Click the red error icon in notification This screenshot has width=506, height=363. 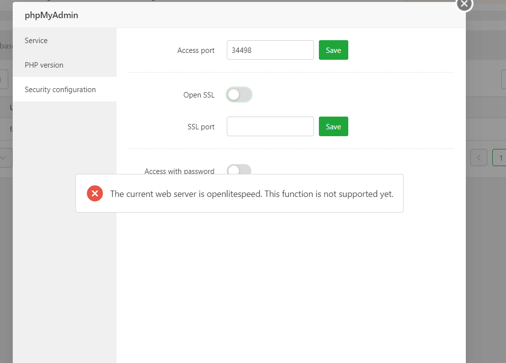click(x=95, y=194)
